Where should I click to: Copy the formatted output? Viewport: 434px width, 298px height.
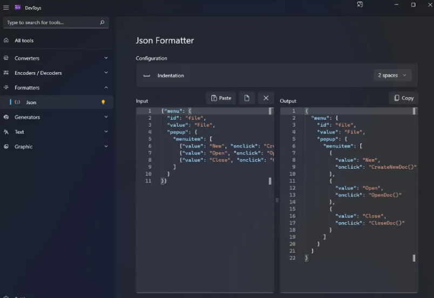pyautogui.click(x=403, y=98)
